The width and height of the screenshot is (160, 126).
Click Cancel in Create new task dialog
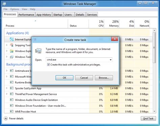coord(84,78)
